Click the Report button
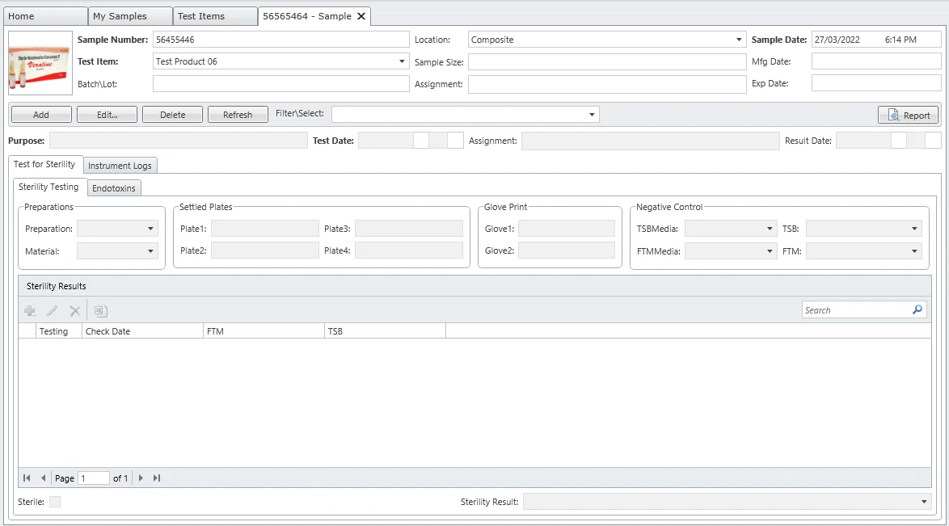Screen dimensions: 949x526 [909, 115]
